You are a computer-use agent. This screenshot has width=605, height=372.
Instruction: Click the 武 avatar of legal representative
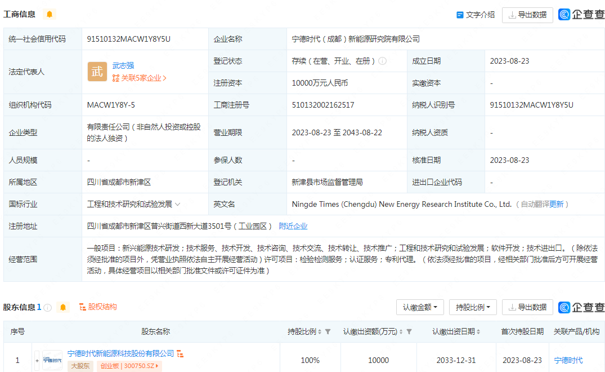coord(97,72)
